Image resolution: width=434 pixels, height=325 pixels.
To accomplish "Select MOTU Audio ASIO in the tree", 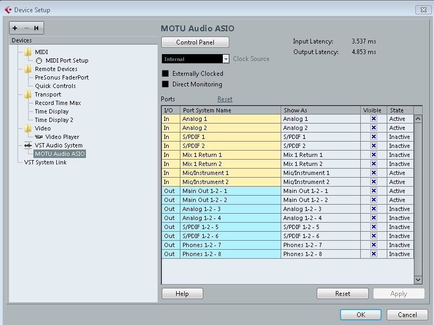I will coord(60,154).
